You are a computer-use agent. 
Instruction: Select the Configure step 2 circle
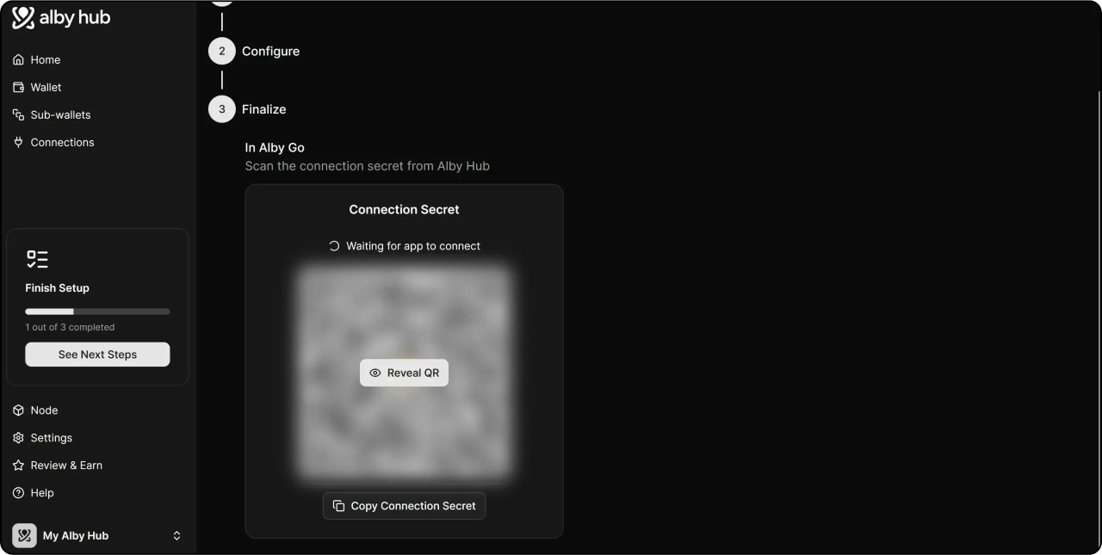pos(222,52)
